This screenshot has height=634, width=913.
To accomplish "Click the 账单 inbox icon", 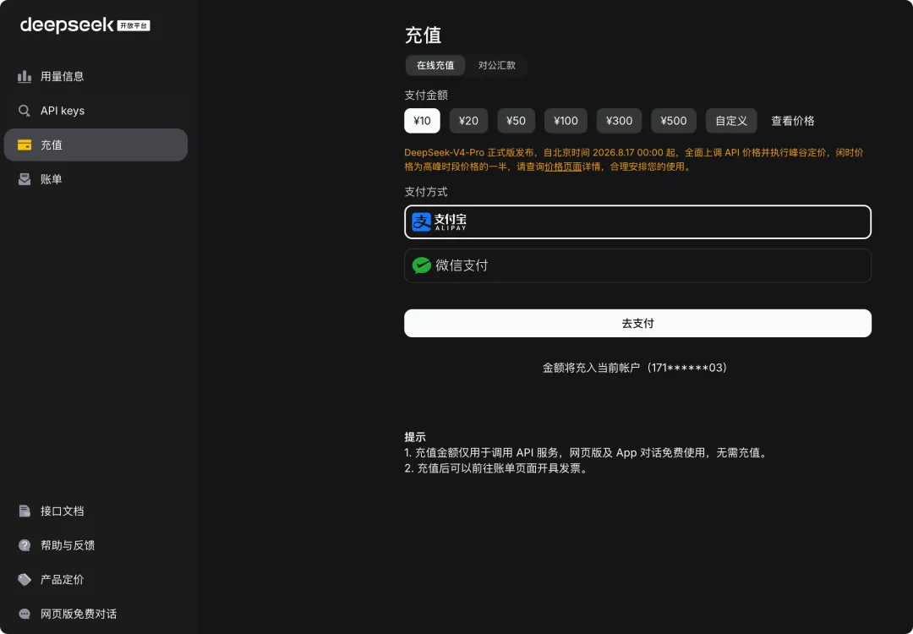I will (x=25, y=179).
